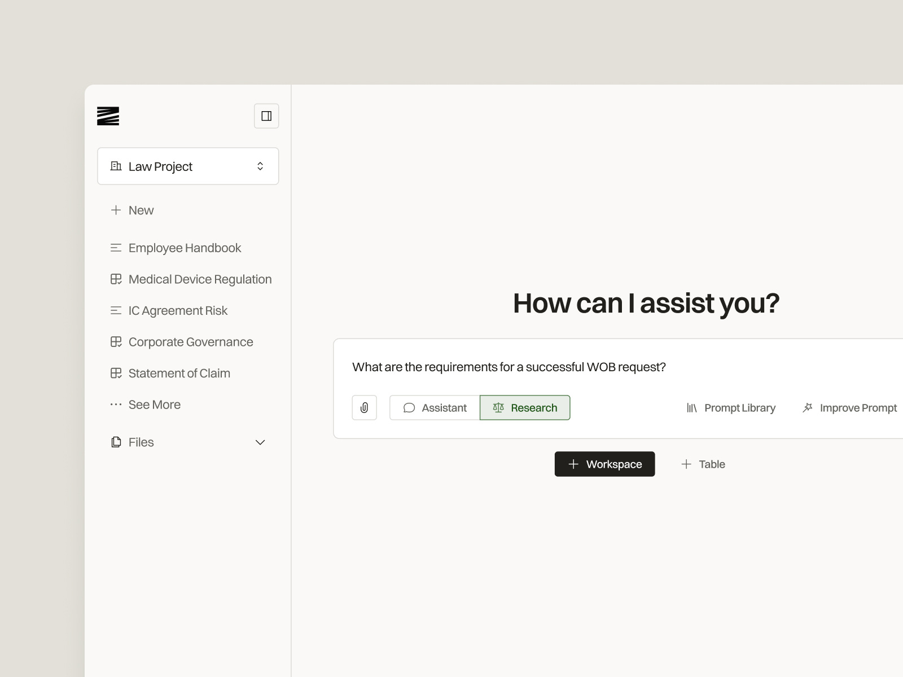903x677 pixels.
Task: Open Corporate Governance item
Action: tap(182, 342)
